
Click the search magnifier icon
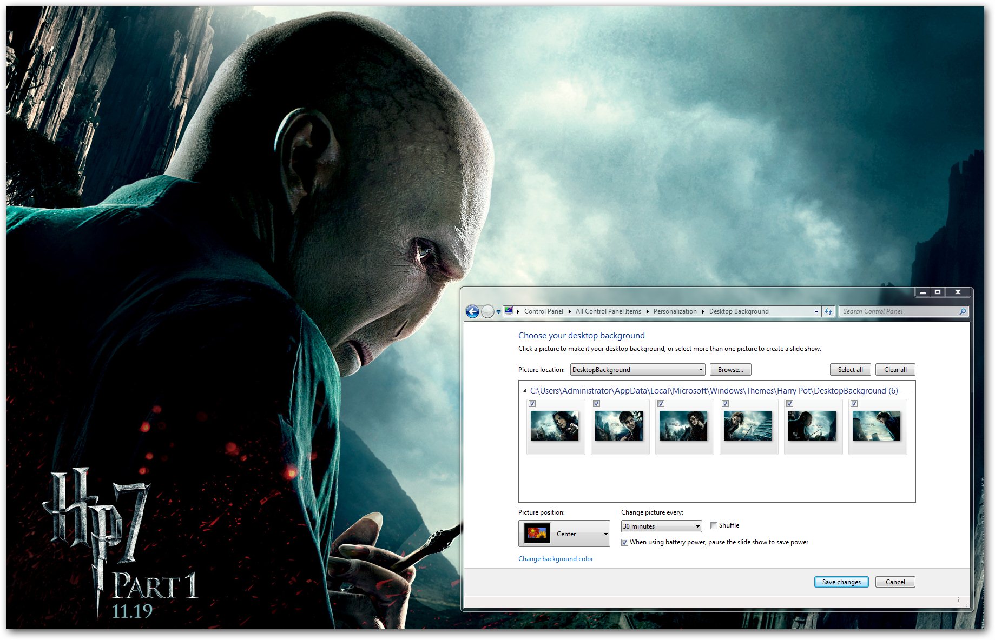[963, 311]
